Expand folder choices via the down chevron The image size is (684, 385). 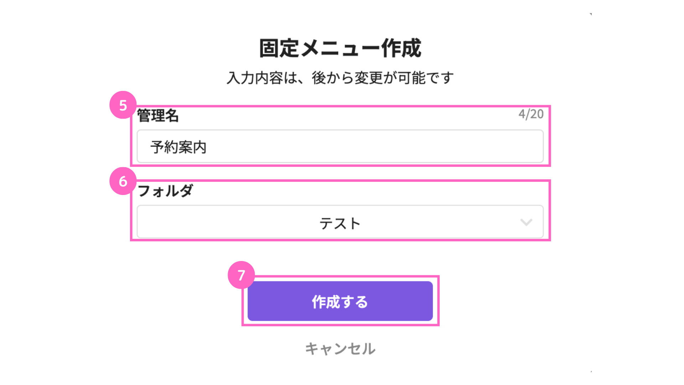tap(526, 222)
